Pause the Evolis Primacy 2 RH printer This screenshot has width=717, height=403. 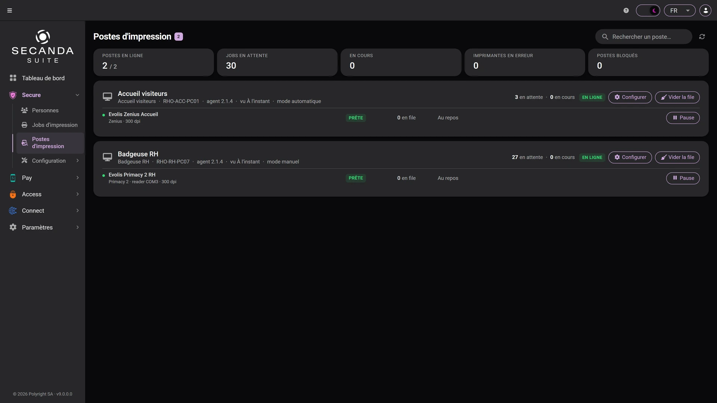pyautogui.click(x=683, y=178)
